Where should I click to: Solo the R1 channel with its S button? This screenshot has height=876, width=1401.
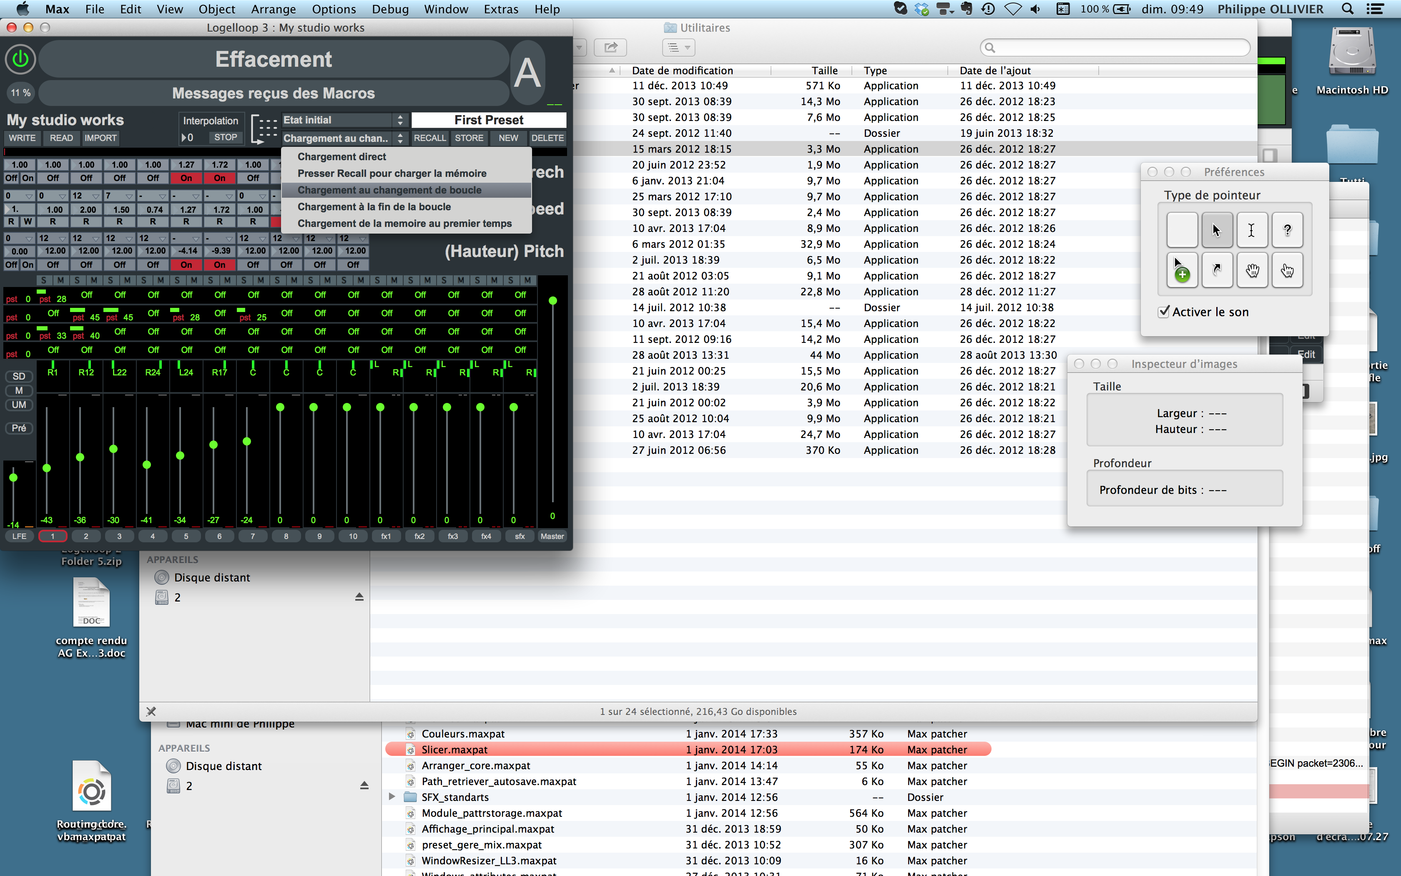44,280
